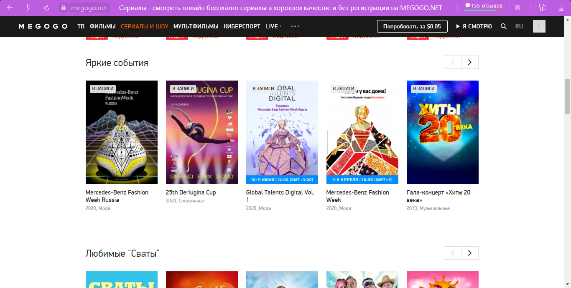Click the Global Talents Digital Vol. 1 title
The height and width of the screenshot is (288, 571).
280,196
